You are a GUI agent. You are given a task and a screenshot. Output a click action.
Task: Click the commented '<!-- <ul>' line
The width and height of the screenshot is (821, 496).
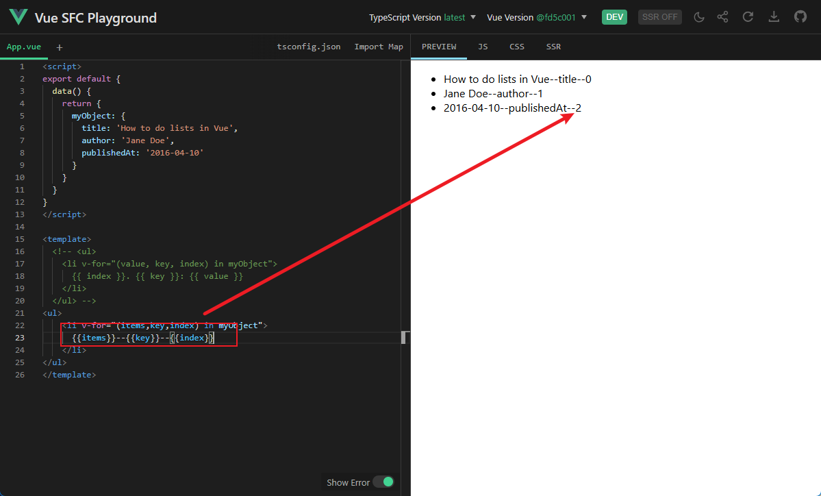(x=75, y=251)
